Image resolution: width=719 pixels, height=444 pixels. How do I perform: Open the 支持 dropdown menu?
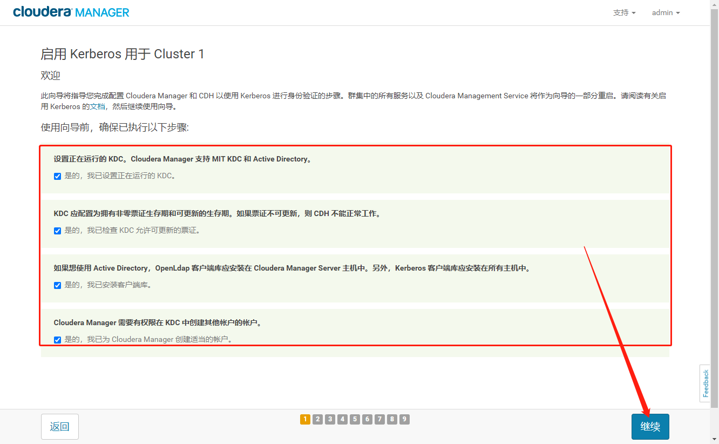(x=624, y=12)
